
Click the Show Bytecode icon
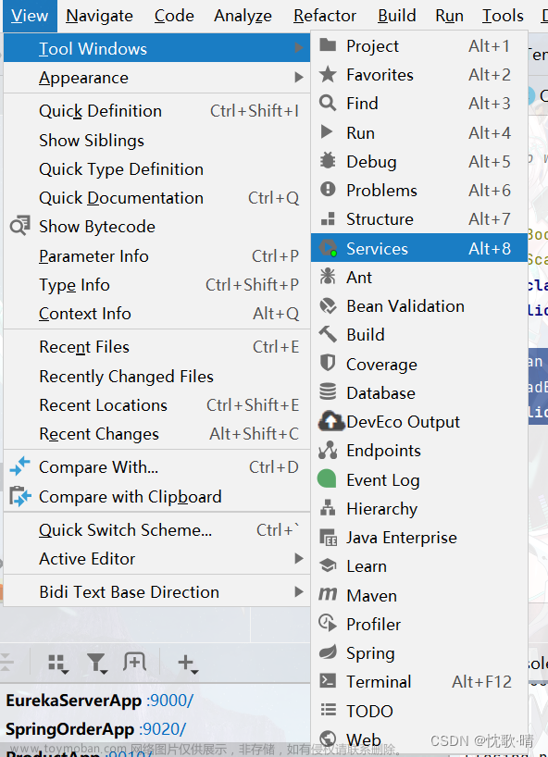(19, 226)
